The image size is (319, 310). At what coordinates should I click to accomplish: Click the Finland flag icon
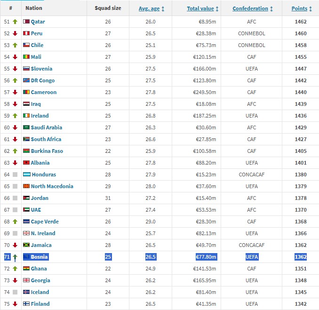point(26,304)
